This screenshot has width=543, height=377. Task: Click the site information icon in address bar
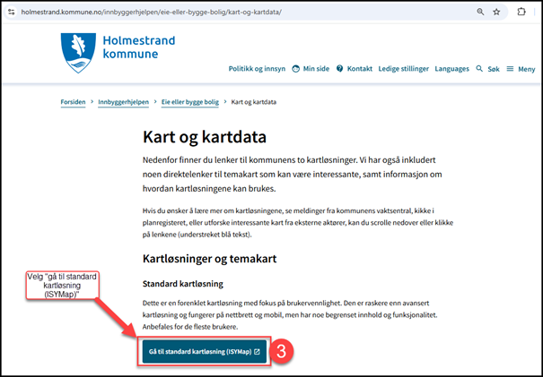[x=12, y=13]
